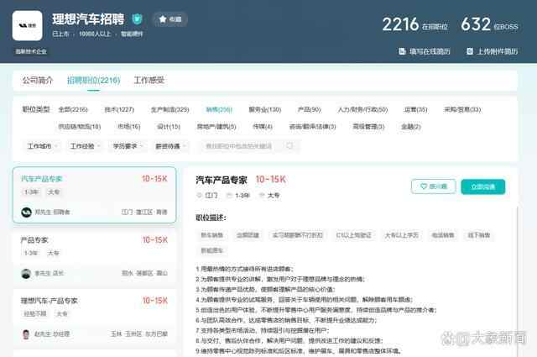Click the 立即沟通 button
This screenshot has width=537, height=357.
(482, 186)
